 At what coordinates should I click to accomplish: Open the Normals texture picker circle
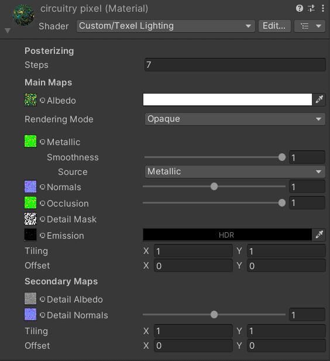tap(42, 187)
